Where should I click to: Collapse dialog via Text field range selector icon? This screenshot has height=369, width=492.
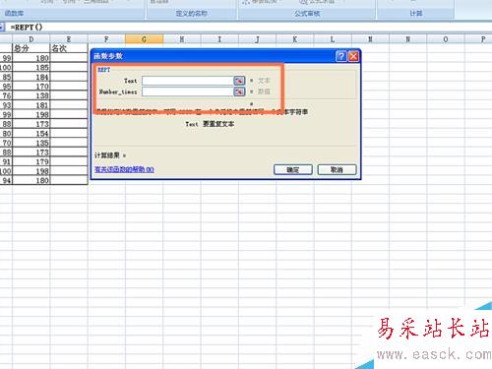click(239, 81)
